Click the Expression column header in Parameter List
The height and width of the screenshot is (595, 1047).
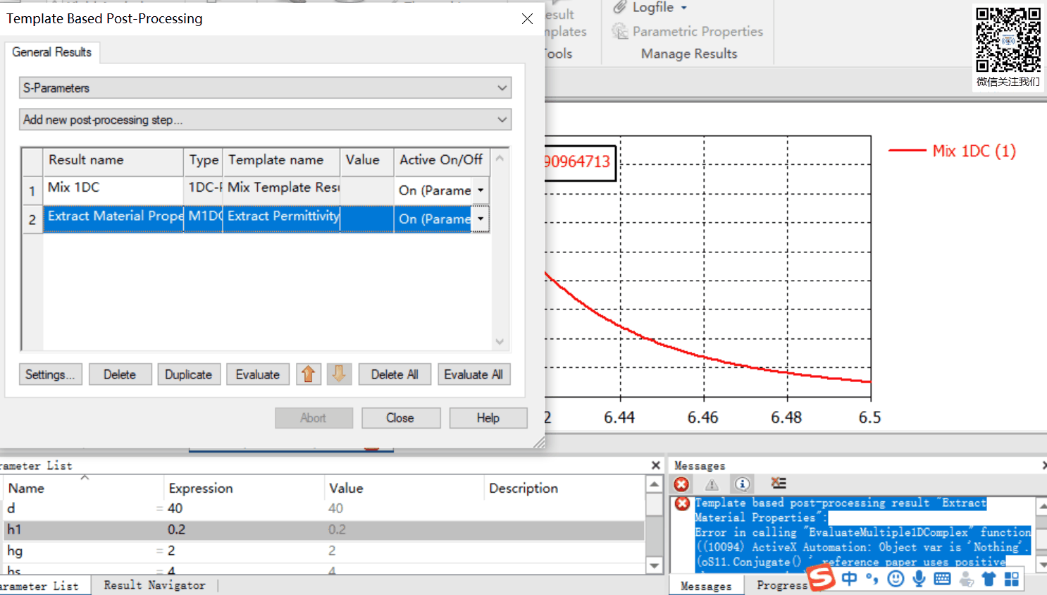coord(244,488)
